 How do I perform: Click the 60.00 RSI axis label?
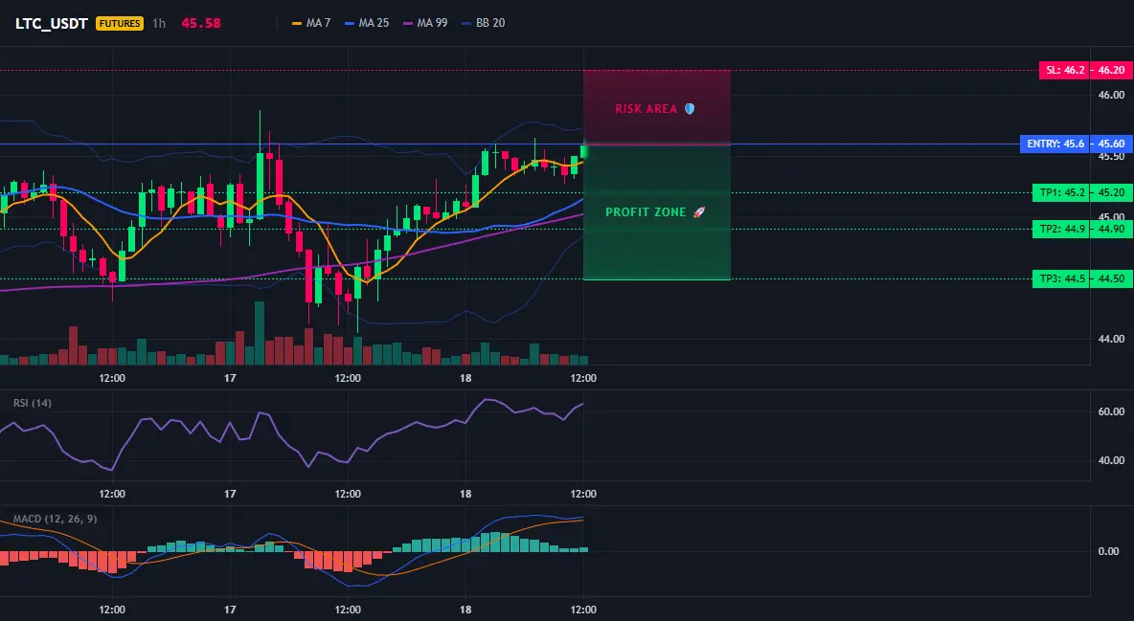[x=1112, y=411]
